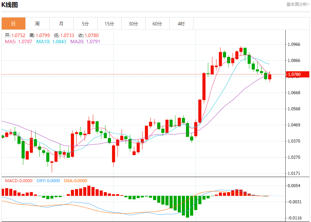311x222 pixels.
Task: Open the 4时 interval tab
Action: click(181, 24)
